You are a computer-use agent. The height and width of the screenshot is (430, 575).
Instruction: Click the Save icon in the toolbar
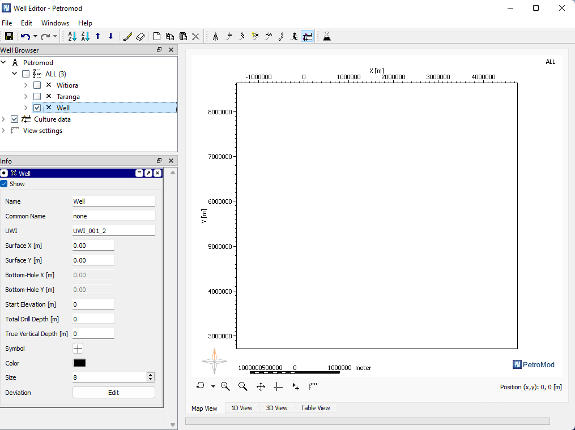[9, 37]
